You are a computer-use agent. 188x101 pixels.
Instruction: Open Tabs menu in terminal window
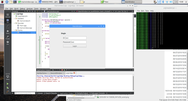tap(147, 11)
